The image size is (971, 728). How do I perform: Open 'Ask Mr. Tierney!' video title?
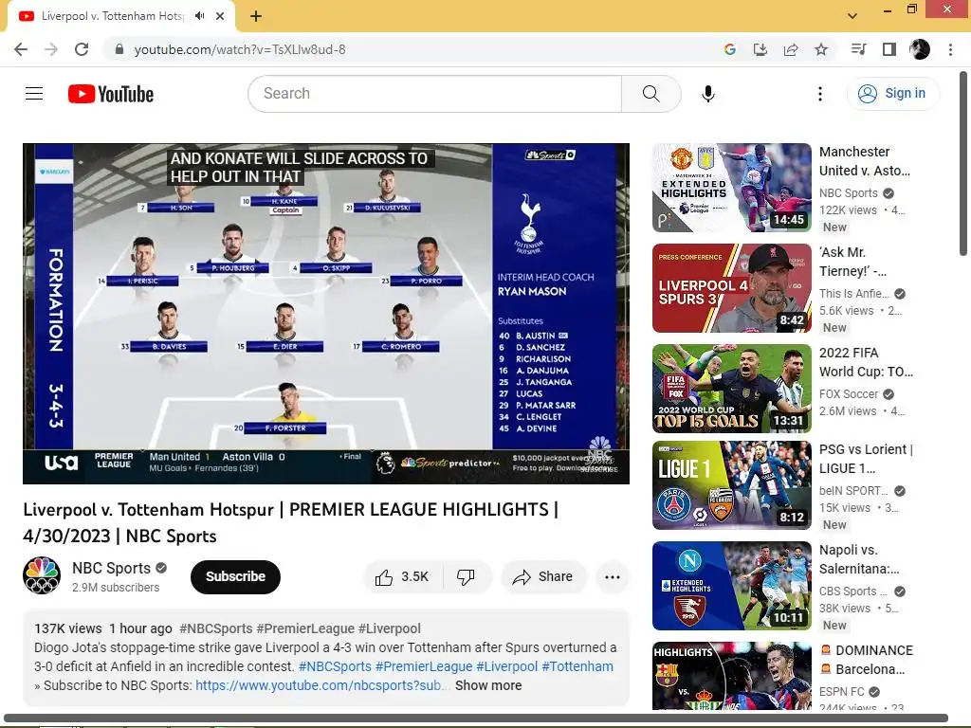pyautogui.click(x=852, y=262)
